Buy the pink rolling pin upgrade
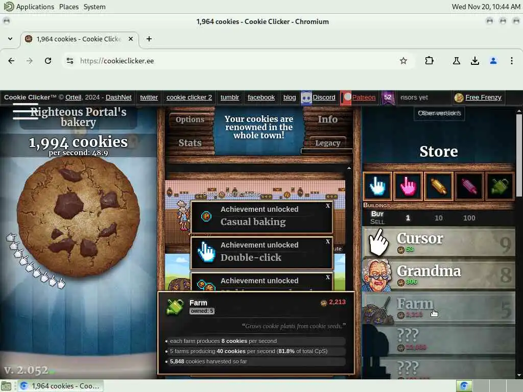Viewport: 523px width, 392px height. point(469,186)
